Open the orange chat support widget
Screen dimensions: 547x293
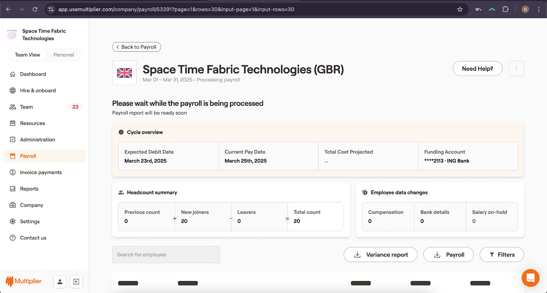pos(531,278)
